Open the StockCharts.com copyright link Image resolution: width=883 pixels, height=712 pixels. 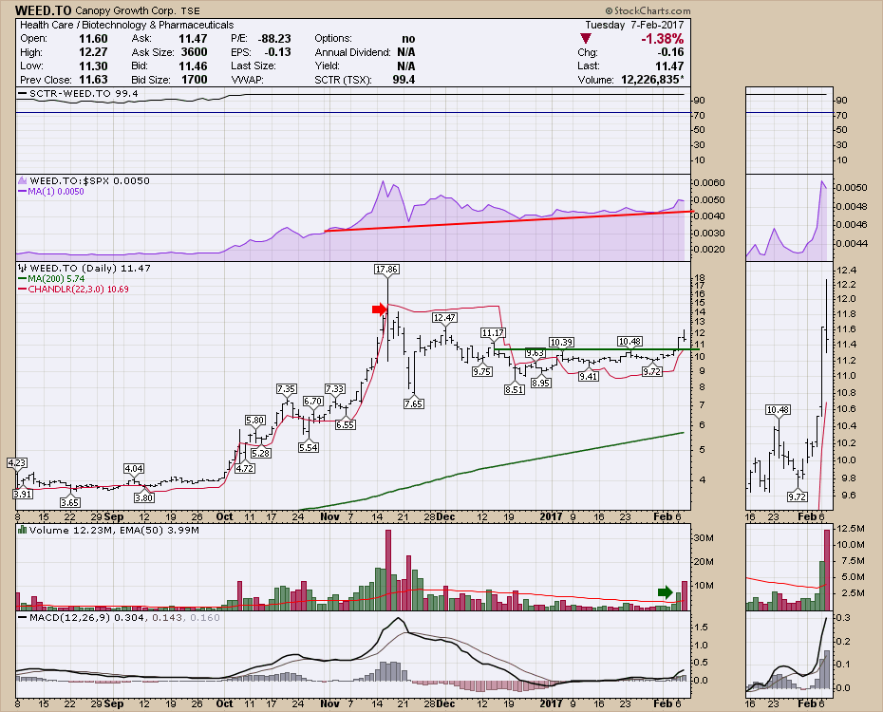(x=648, y=10)
